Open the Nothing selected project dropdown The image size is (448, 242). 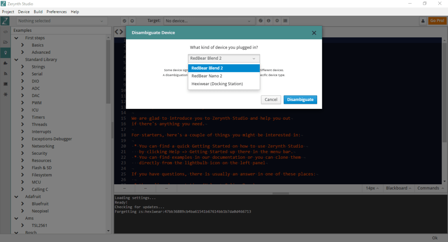coord(61,21)
